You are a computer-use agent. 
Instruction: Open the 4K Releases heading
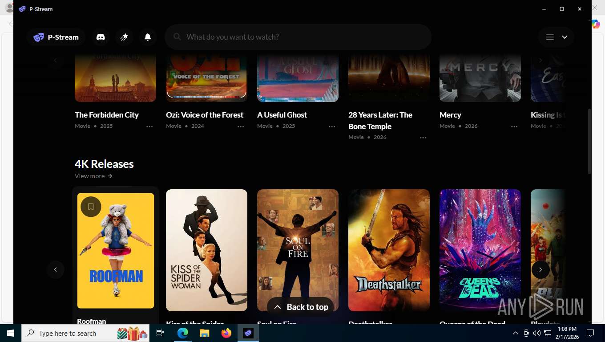pyautogui.click(x=104, y=164)
